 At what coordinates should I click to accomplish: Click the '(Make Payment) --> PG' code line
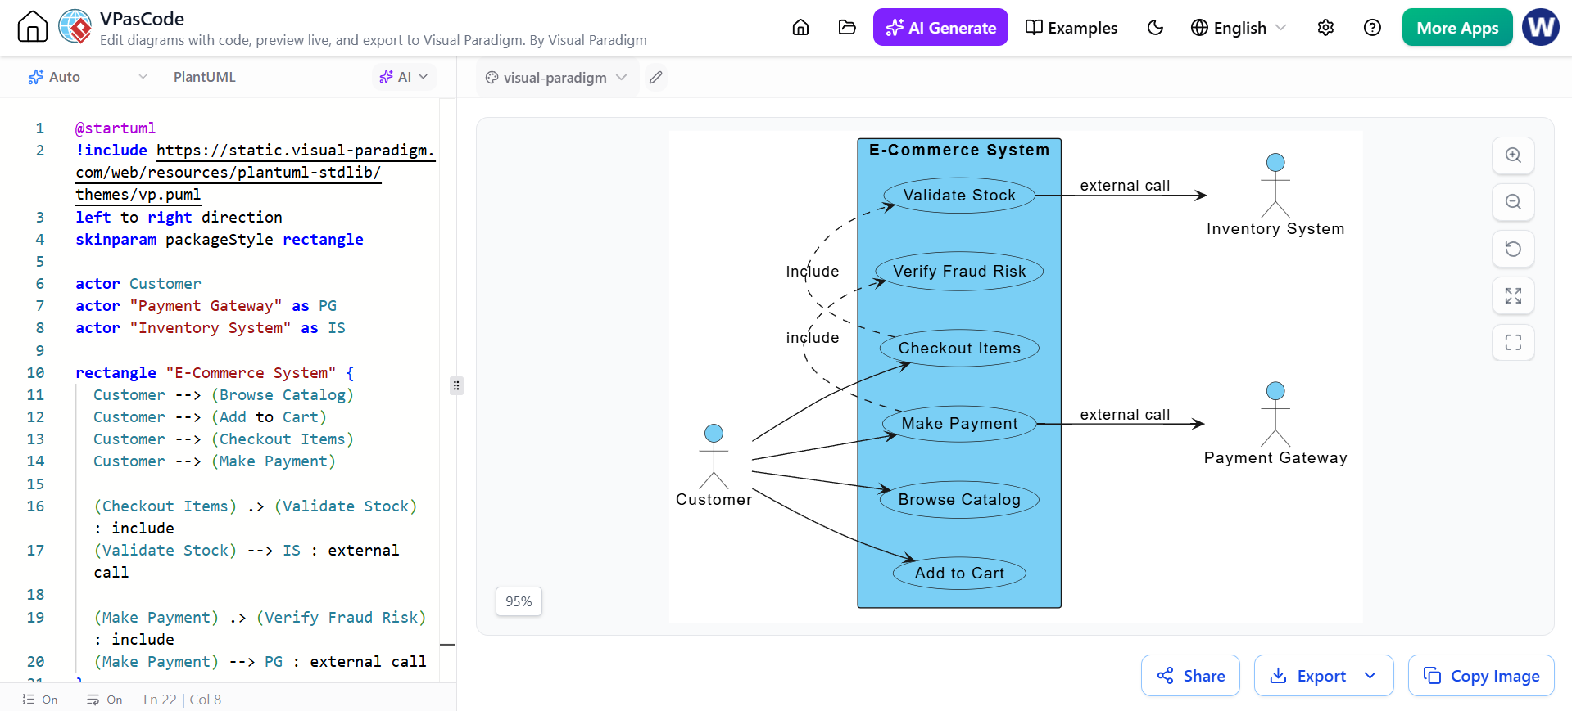[x=260, y=662]
